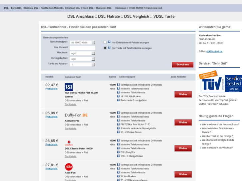The width and height of the screenshot is (242, 181).
Task: Open Preisdetails for 26,65 € tariff
Action: point(51,144)
